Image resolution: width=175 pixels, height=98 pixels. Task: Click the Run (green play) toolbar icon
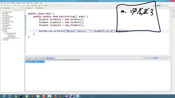(32, 5)
